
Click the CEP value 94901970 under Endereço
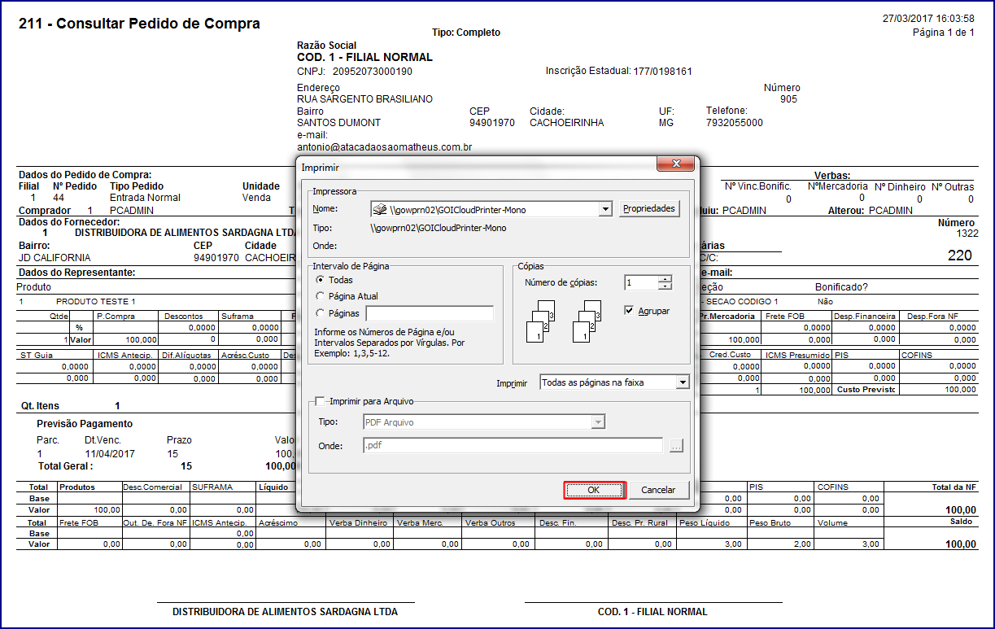coord(492,123)
